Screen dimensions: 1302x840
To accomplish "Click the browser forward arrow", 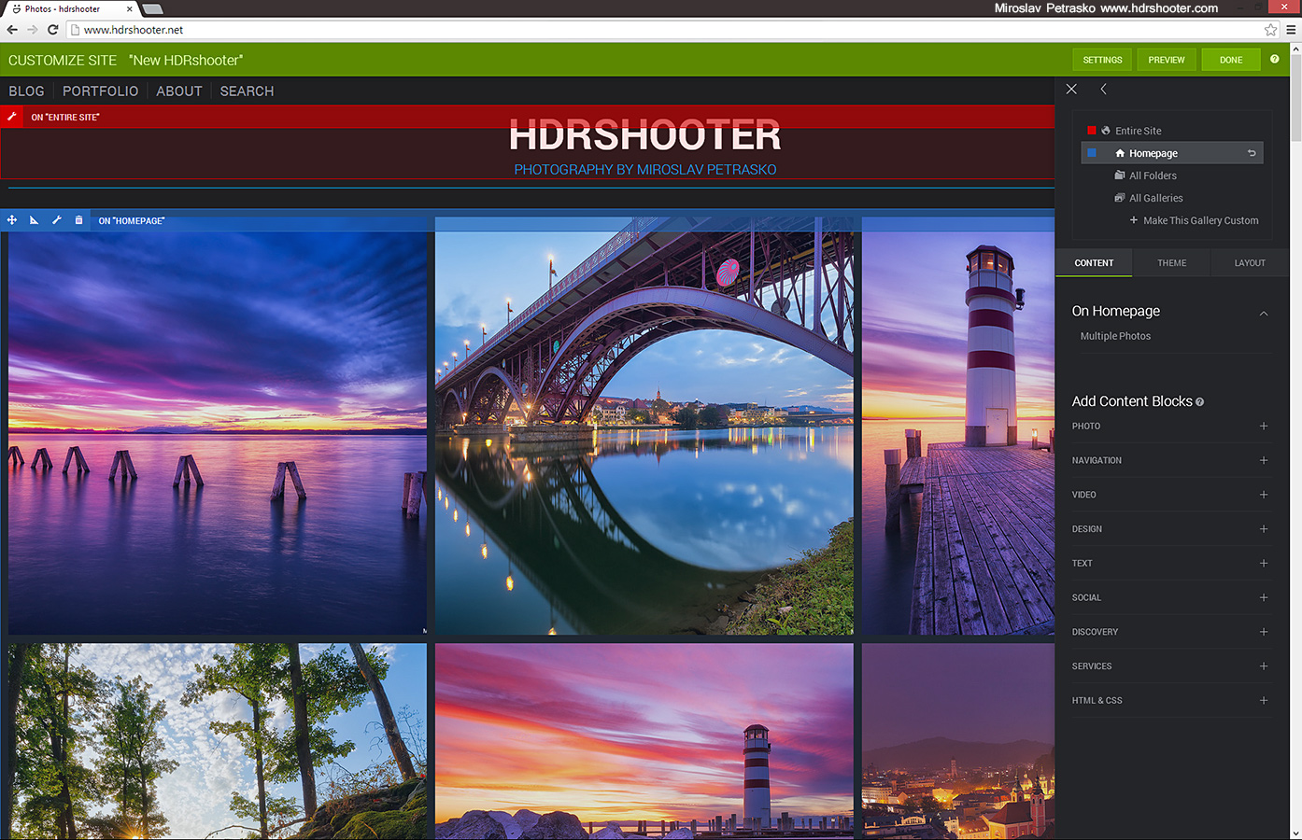I will click(33, 30).
